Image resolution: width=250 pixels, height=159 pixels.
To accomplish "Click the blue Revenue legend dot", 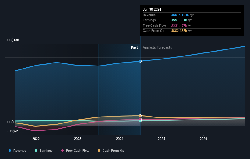I will pos(10,151).
